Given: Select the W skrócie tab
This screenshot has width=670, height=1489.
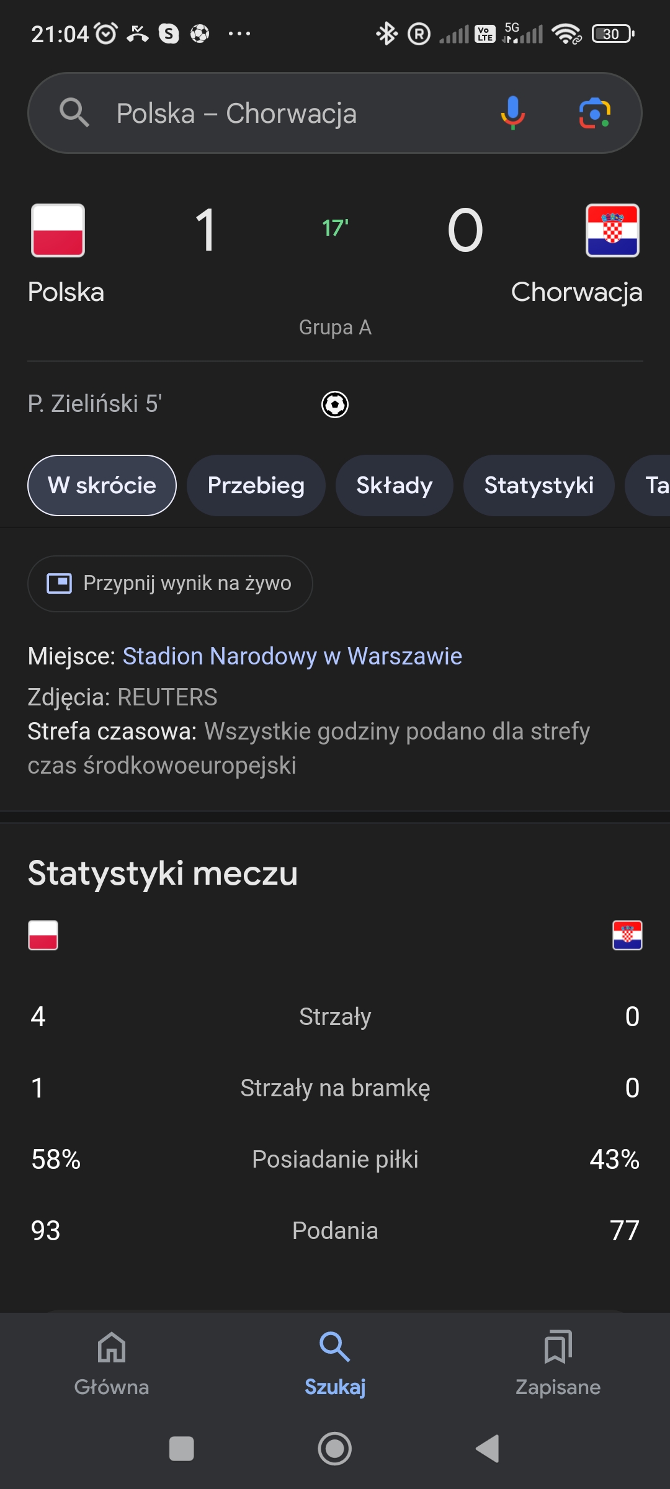Looking at the screenshot, I should tap(102, 485).
